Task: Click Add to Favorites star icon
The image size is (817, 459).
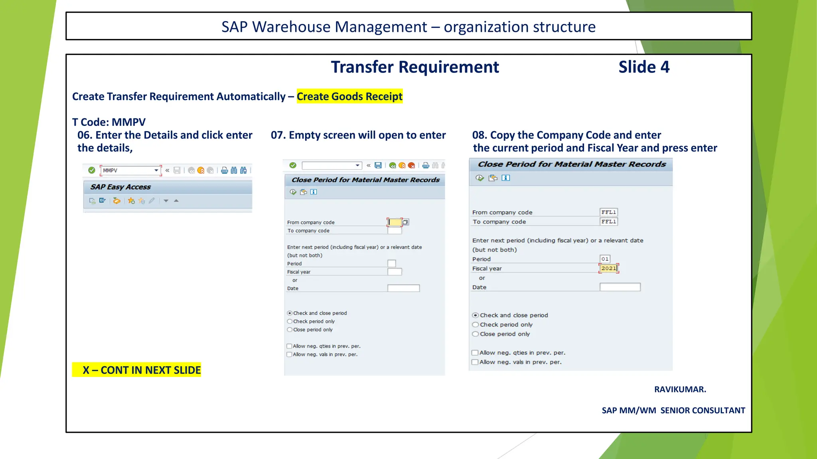Action: click(x=131, y=201)
